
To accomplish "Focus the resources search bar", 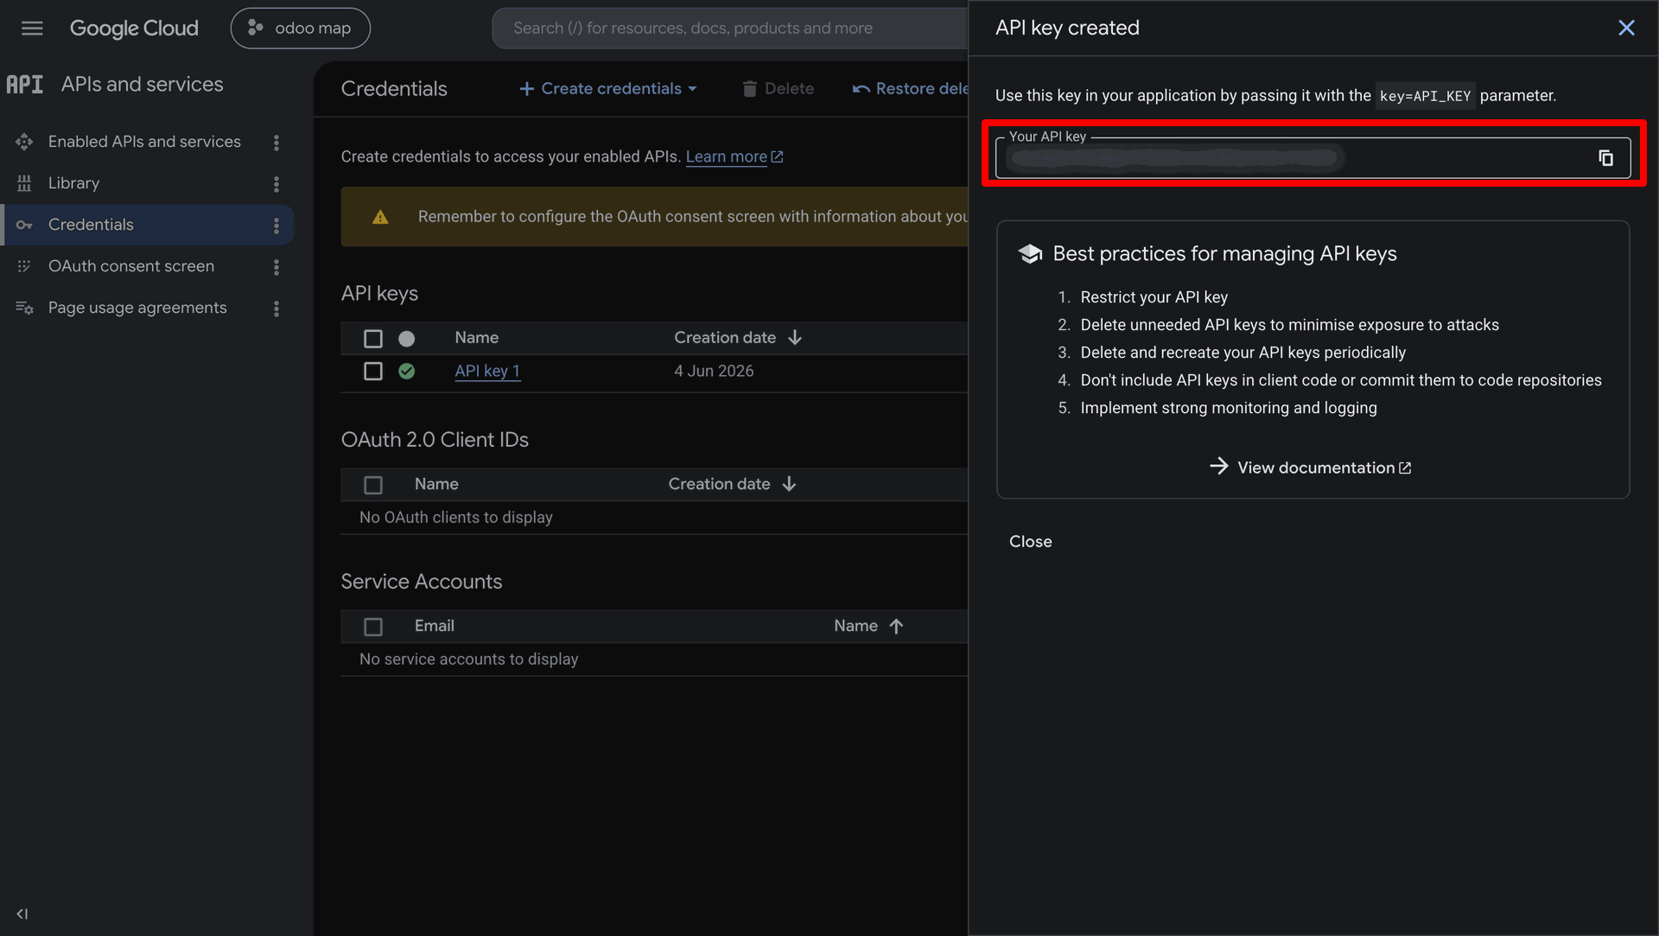I will click(x=730, y=28).
